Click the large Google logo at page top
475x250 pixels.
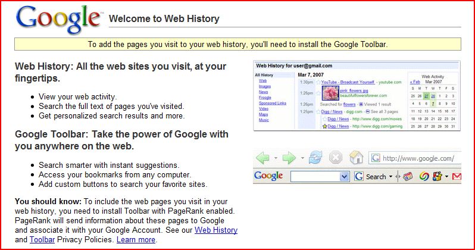click(x=58, y=19)
